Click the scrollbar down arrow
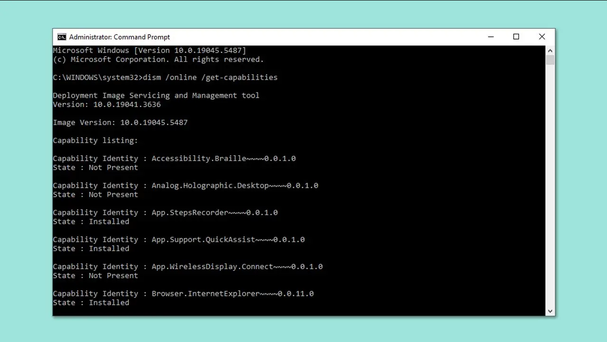Image resolution: width=607 pixels, height=342 pixels. (x=550, y=311)
